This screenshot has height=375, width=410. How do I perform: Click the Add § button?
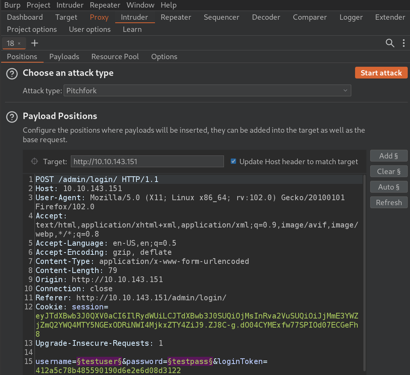click(x=389, y=156)
